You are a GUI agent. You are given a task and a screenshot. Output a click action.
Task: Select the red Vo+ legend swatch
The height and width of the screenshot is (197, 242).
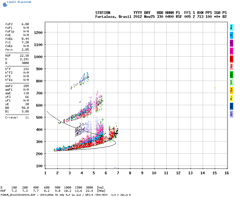pos(231,59)
